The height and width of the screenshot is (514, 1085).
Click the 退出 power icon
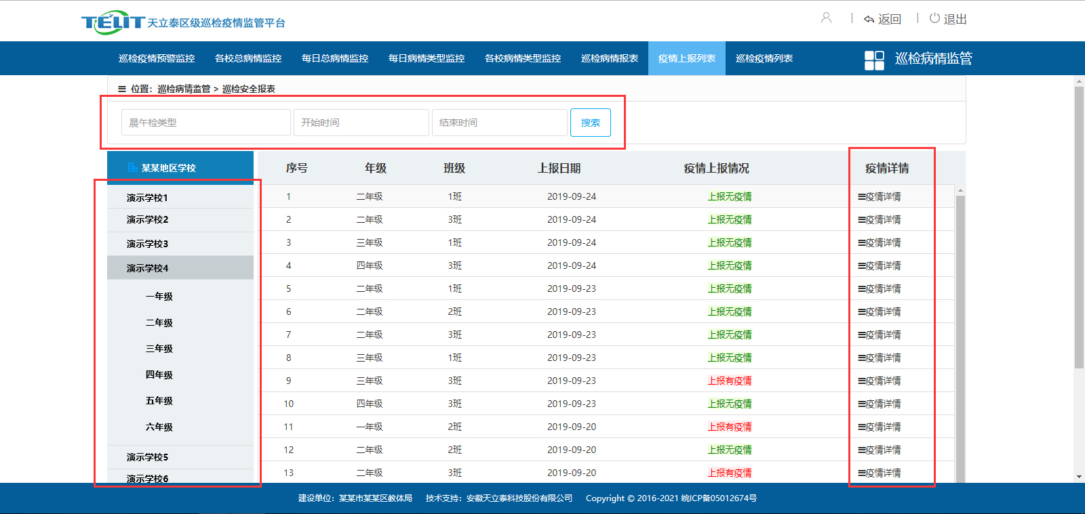pyautogui.click(x=934, y=18)
